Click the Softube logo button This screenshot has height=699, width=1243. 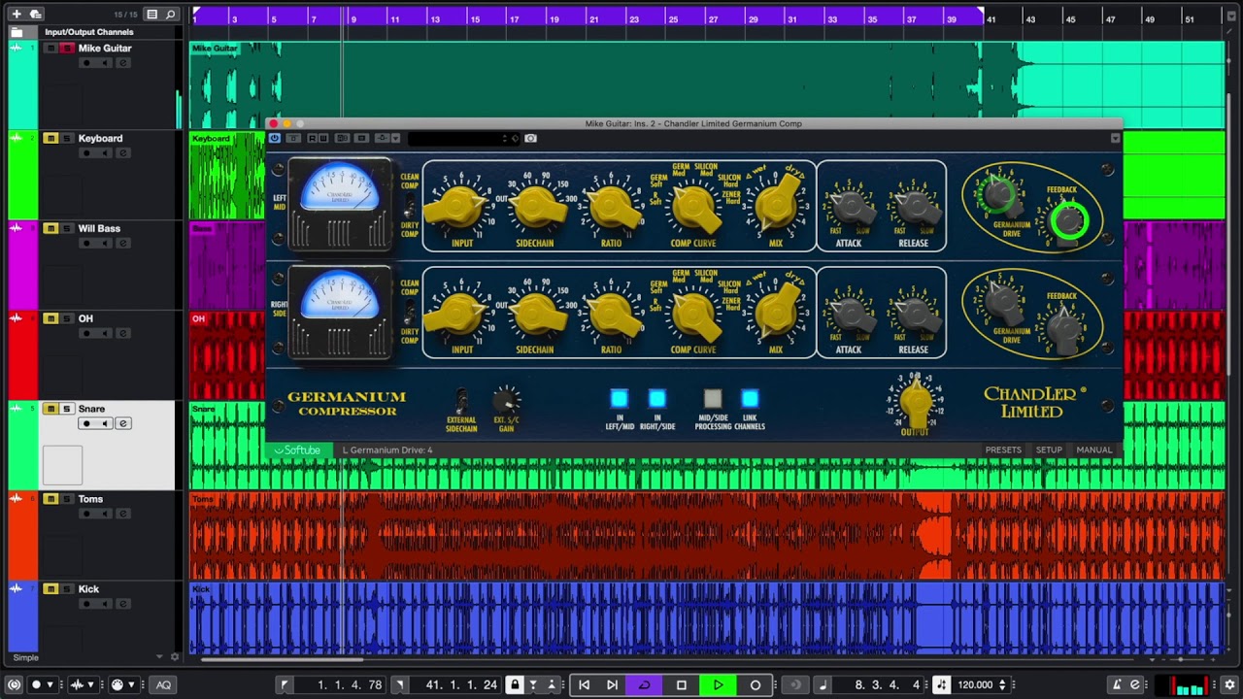click(x=297, y=450)
